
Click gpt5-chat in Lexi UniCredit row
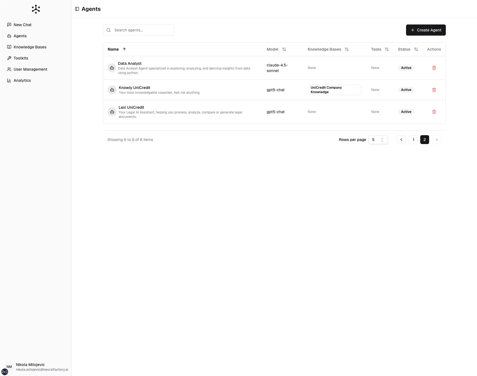[x=276, y=112]
